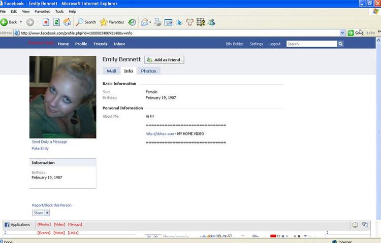Viewport: 381px width, 243px height.
Task: Open the Back history dropdown arrow
Action: [21, 22]
